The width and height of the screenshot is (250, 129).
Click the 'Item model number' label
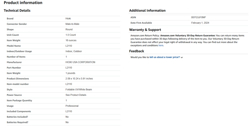click(18, 84)
